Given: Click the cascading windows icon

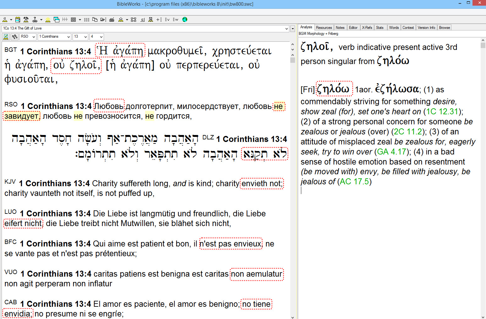Looking at the screenshot, I should coord(57,19).
